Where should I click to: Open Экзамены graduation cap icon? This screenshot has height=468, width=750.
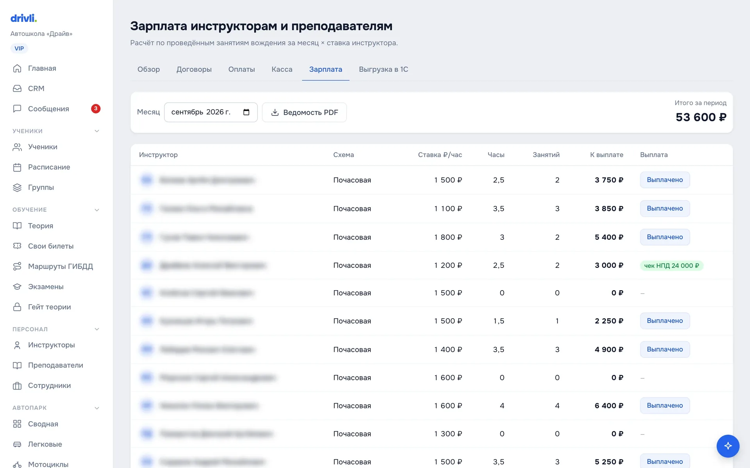pos(17,287)
